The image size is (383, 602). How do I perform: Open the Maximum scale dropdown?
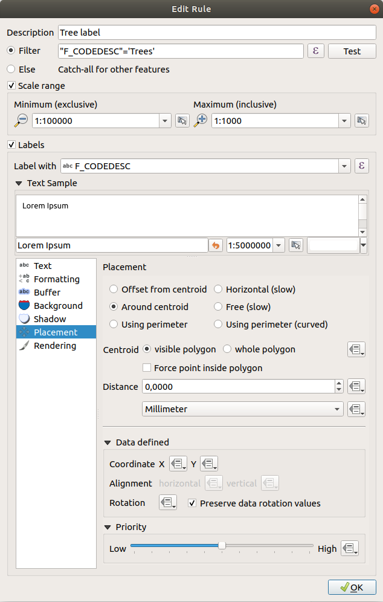(x=343, y=120)
